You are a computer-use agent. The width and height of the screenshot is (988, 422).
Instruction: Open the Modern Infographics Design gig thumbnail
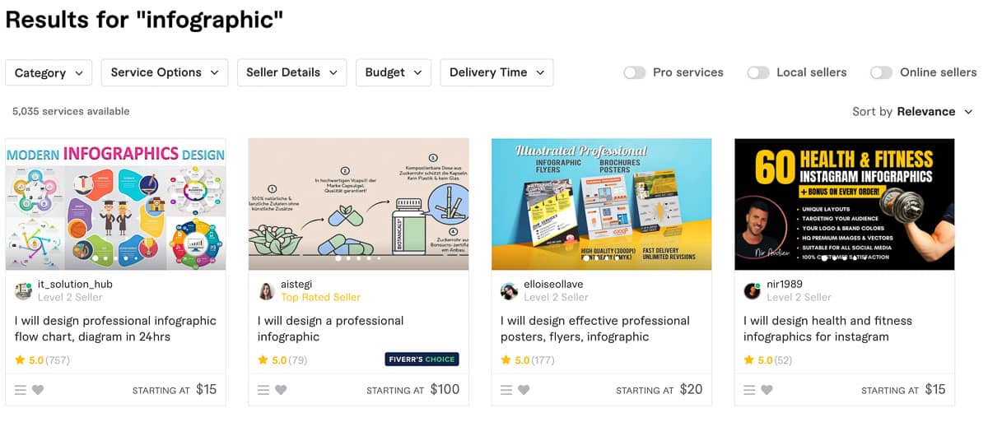[115, 204]
